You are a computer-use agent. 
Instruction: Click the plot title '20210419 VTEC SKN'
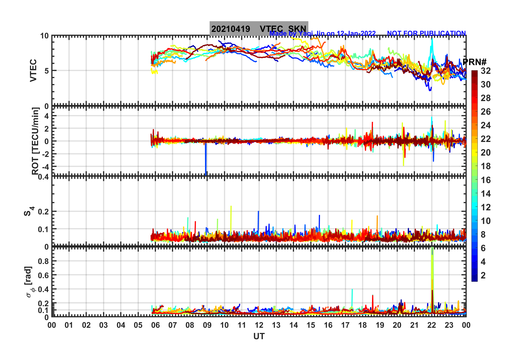[259, 29]
